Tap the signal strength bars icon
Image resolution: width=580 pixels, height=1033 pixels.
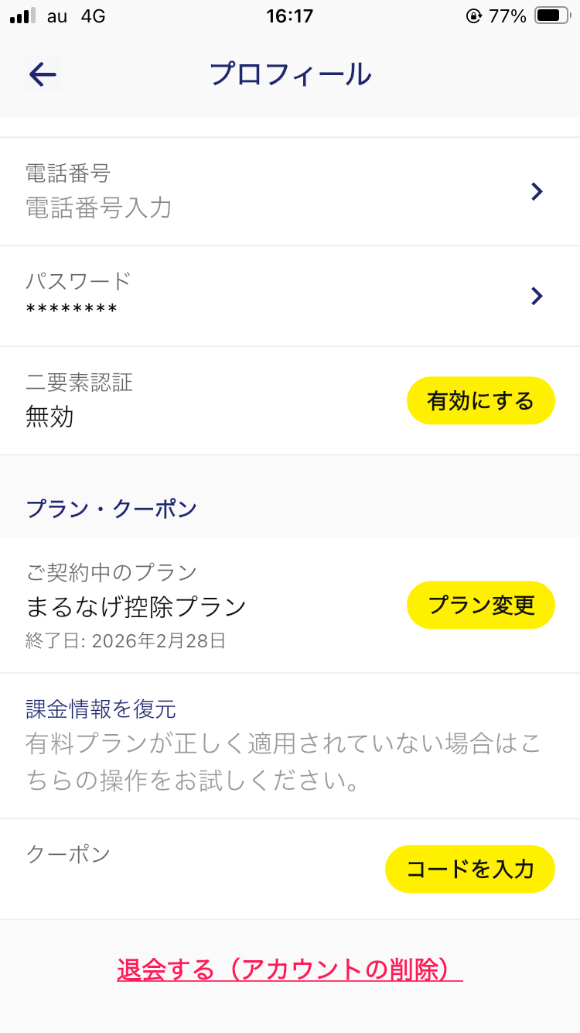pos(23,15)
